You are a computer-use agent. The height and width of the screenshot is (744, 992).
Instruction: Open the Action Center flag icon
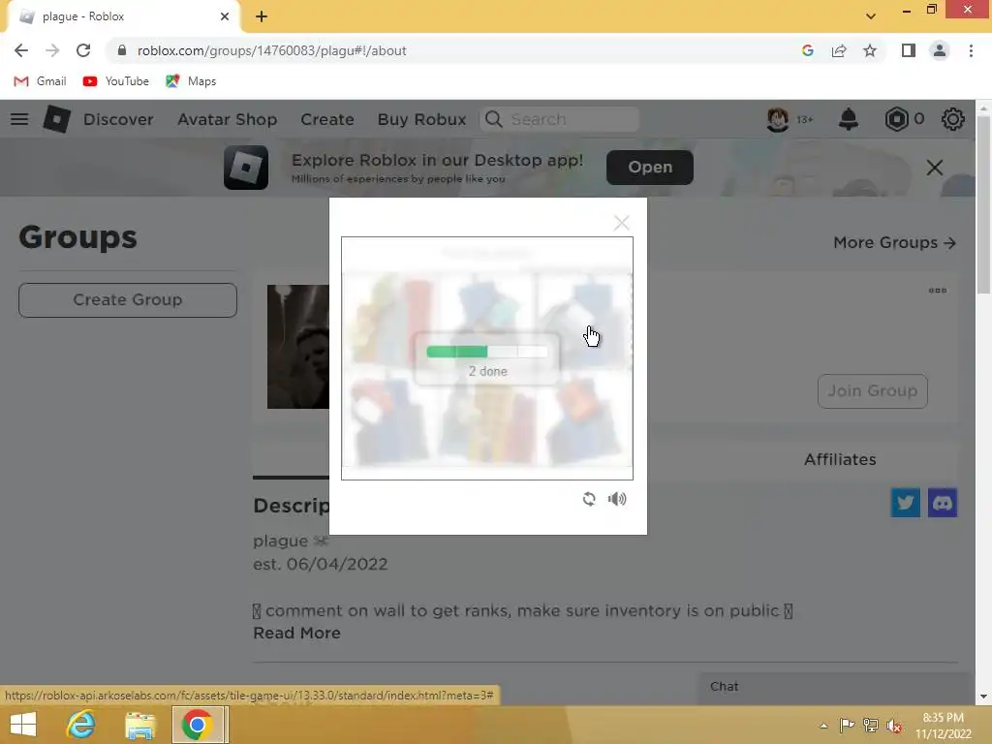point(847,725)
